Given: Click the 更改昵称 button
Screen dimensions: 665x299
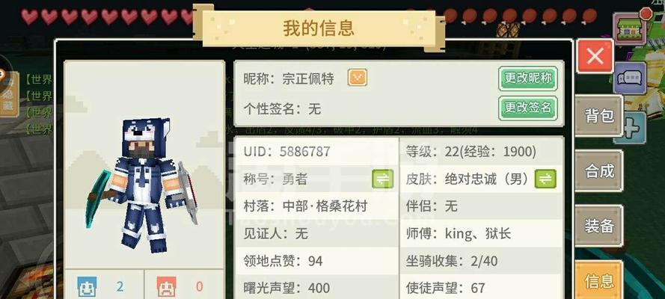Looking at the screenshot, I should coord(527,78).
